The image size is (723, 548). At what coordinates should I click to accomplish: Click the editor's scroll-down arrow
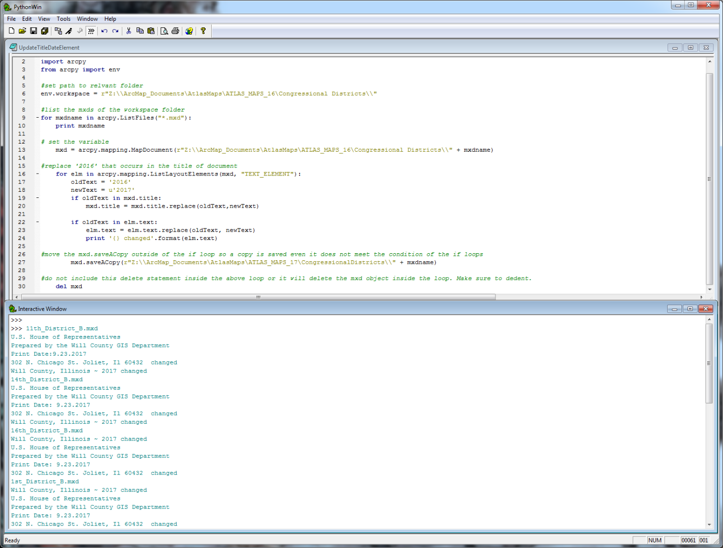click(709, 289)
